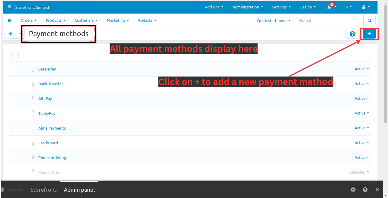The height and width of the screenshot is (198, 389).
Task: Click the help icon in the bottom bar
Action: (x=365, y=190)
